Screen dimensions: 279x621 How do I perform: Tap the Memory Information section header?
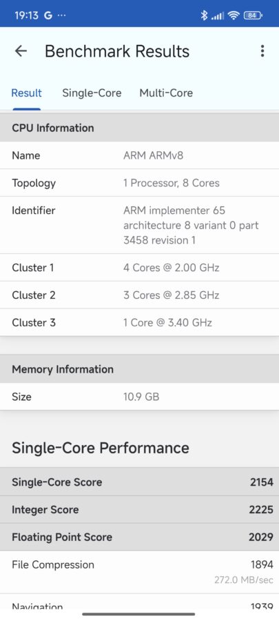click(x=139, y=369)
